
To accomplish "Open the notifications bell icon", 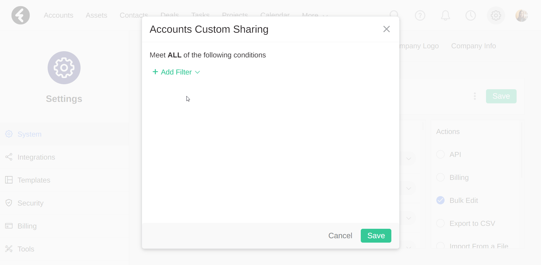I will click(445, 15).
